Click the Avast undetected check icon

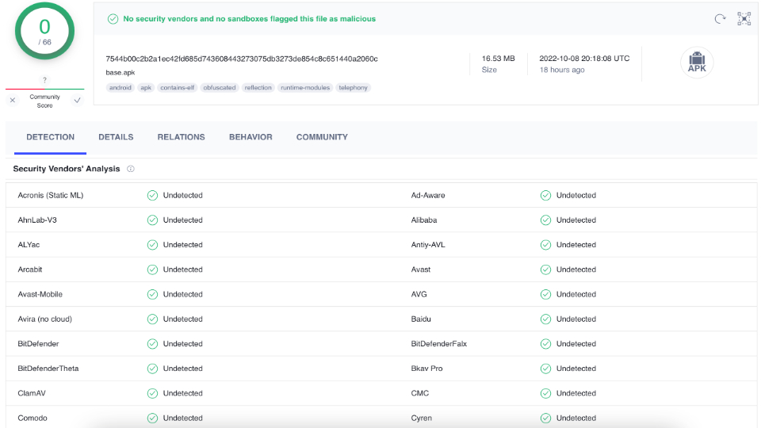[x=545, y=269]
